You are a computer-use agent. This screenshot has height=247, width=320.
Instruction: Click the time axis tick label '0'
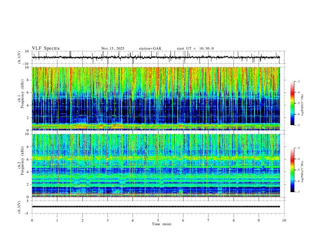pyautogui.click(x=32, y=220)
